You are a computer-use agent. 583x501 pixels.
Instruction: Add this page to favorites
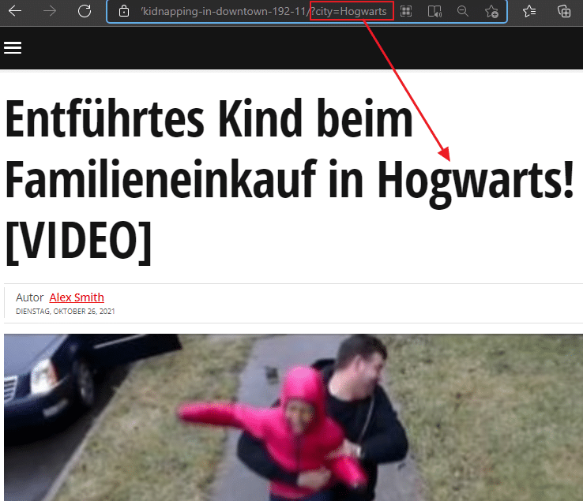pos(491,12)
